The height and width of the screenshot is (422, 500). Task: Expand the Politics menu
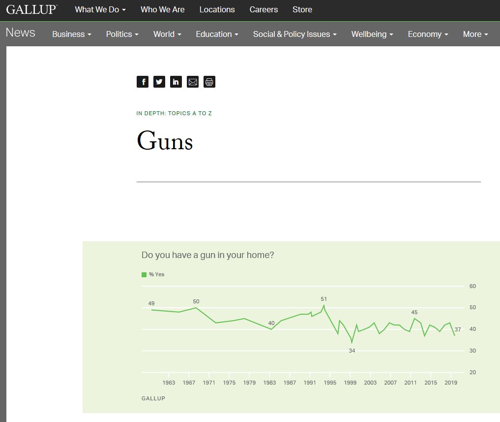pos(122,34)
